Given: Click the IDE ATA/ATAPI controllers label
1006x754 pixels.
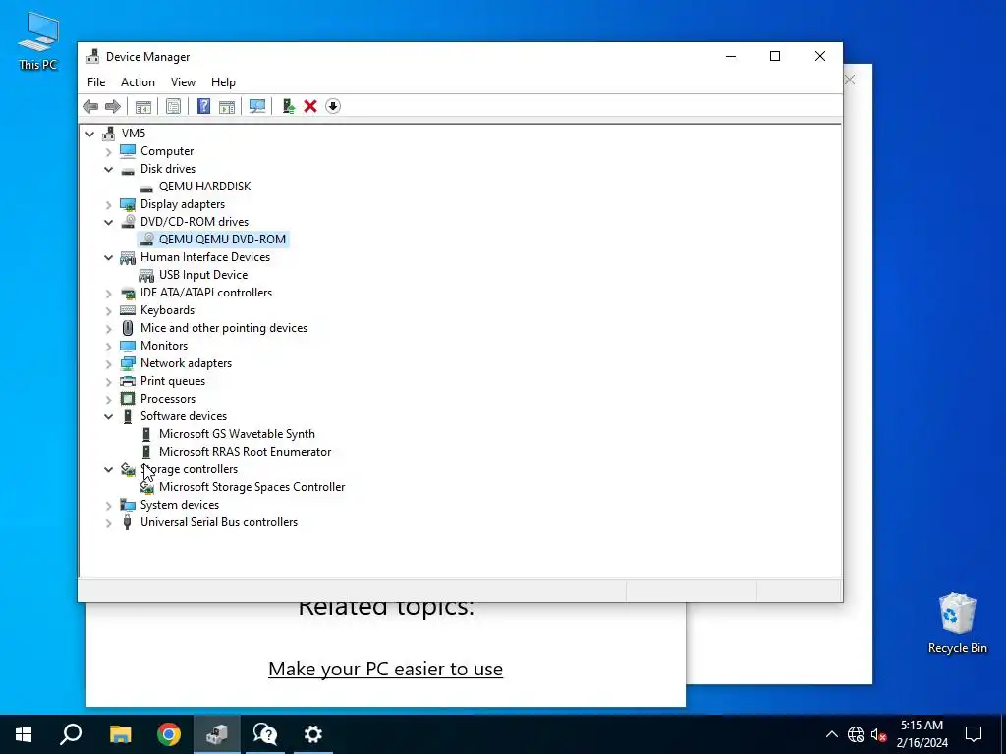Looking at the screenshot, I should coord(206,293).
